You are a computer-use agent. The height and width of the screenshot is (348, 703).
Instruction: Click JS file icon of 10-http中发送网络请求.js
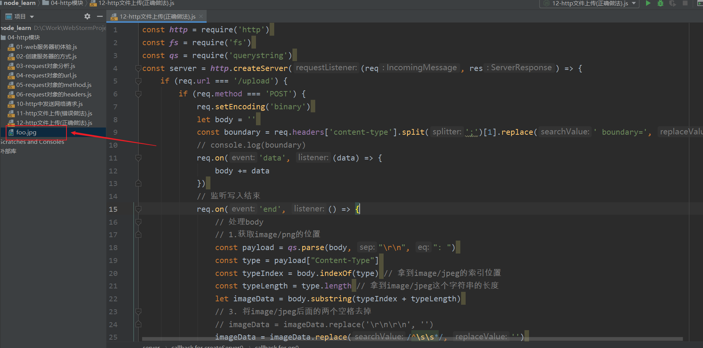pyautogui.click(x=11, y=104)
